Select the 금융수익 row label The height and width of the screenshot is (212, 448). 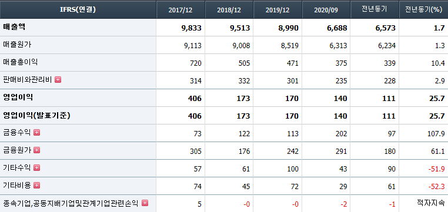pyautogui.click(x=17, y=132)
